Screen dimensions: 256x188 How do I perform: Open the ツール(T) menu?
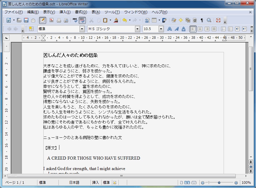[112, 12]
